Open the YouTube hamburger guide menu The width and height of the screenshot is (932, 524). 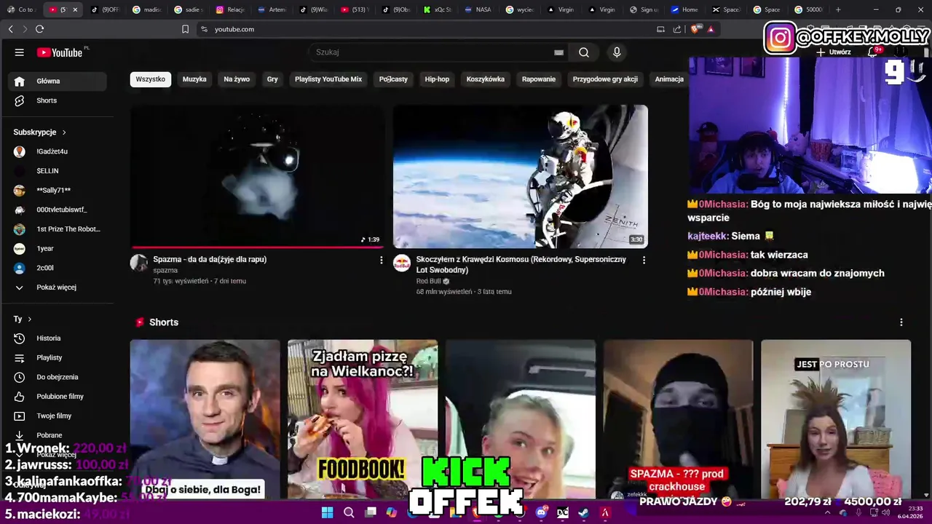click(20, 52)
